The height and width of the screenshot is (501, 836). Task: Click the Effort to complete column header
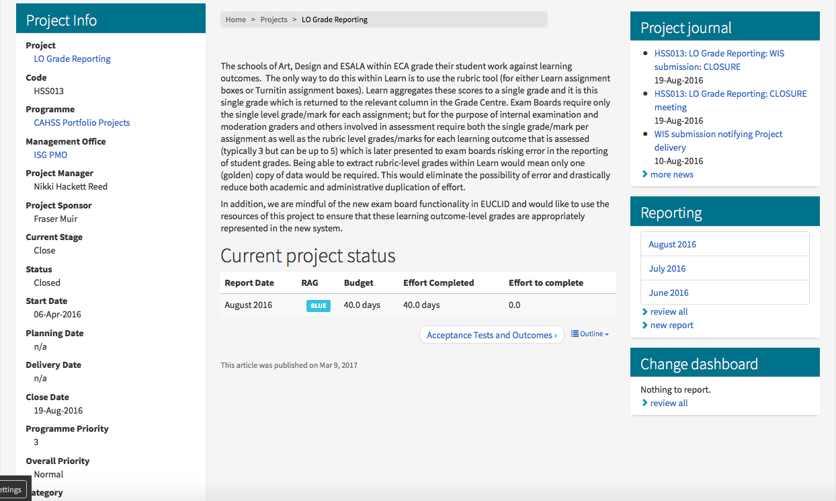[x=546, y=282]
